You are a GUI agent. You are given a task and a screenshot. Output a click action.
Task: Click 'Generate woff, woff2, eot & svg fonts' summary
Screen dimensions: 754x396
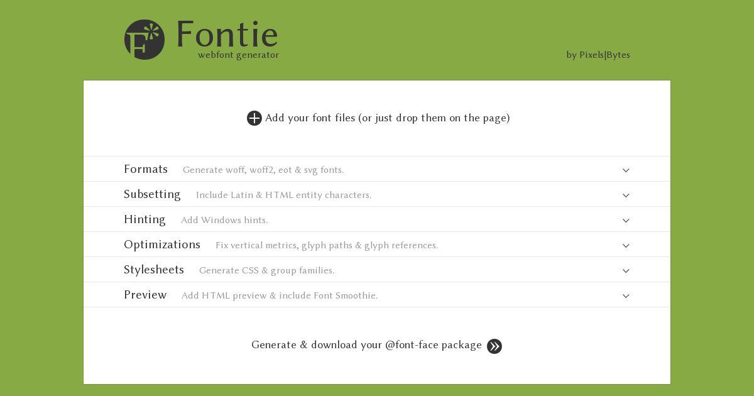click(x=263, y=170)
